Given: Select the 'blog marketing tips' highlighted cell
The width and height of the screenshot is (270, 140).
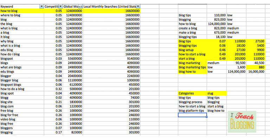Looking at the screenshot, I should pyautogui.click(x=192, y=67).
